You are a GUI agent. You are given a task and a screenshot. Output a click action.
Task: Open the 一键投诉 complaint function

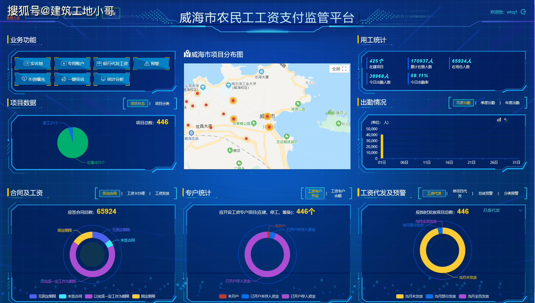[72, 79]
